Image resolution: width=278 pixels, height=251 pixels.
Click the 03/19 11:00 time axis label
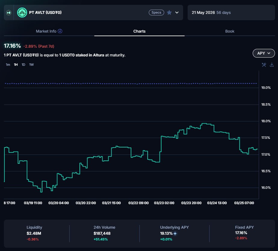tap(33, 203)
